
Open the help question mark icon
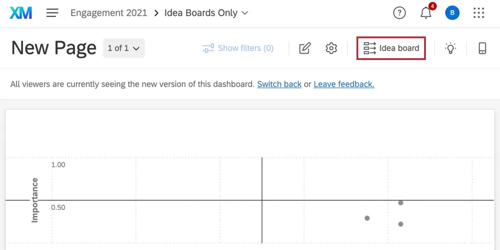click(399, 13)
